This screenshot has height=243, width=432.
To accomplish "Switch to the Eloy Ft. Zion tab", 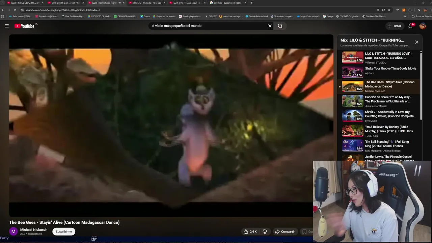I will [x=65, y=3].
